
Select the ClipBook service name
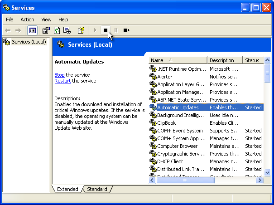coord(166,123)
